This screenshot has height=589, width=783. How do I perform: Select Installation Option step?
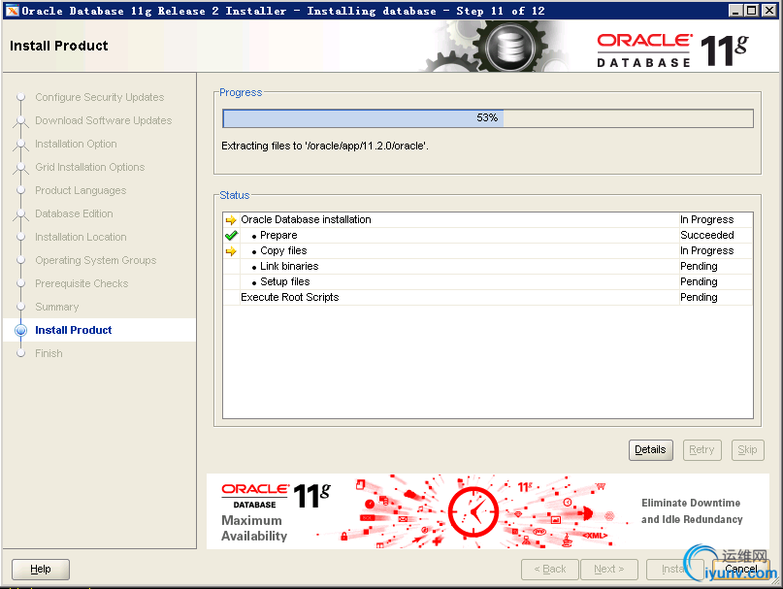point(76,144)
